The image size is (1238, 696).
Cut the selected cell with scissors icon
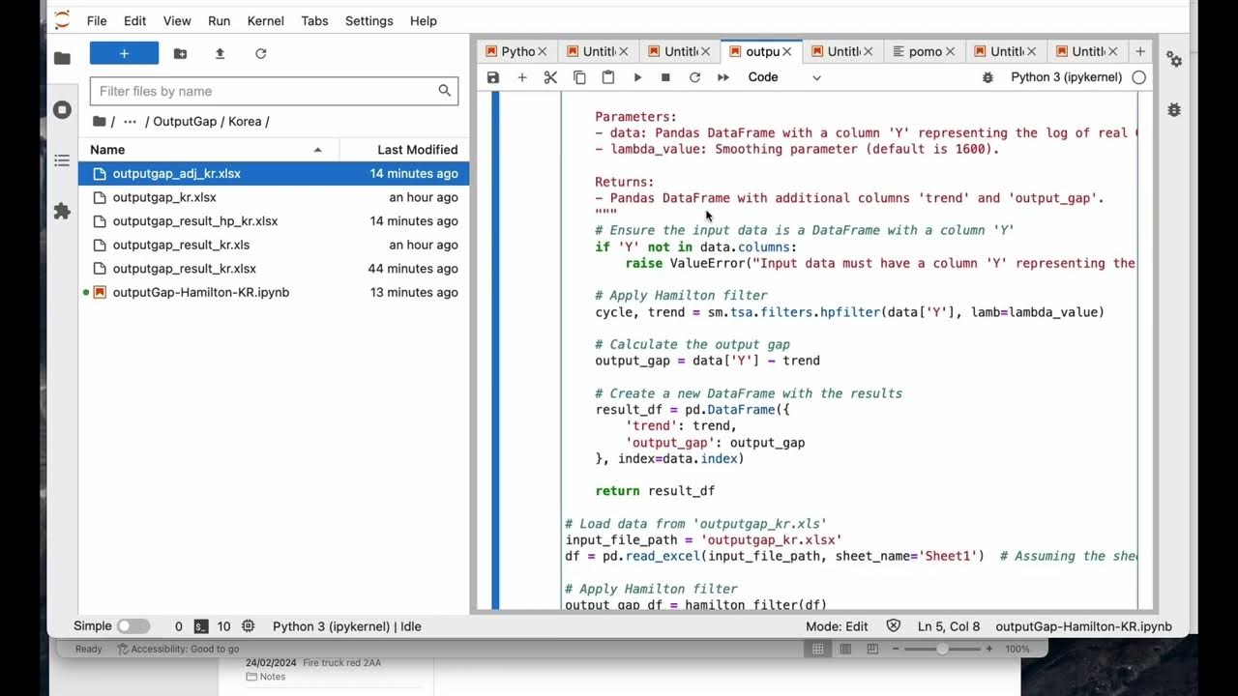tap(550, 77)
